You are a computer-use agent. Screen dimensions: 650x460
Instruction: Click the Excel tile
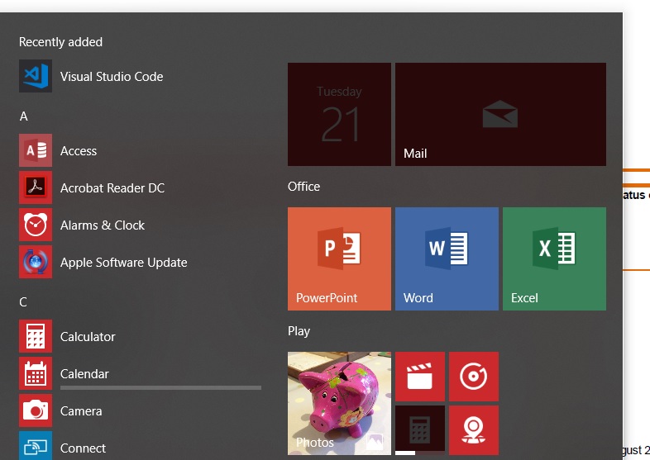554,258
